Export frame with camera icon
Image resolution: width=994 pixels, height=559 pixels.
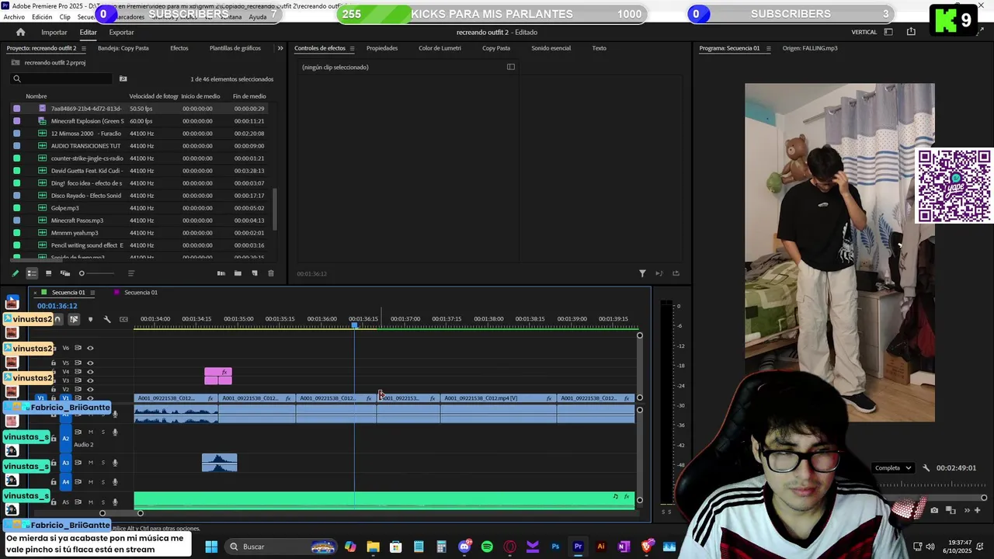click(933, 510)
